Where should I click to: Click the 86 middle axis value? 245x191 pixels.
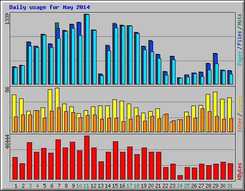coord(7,90)
